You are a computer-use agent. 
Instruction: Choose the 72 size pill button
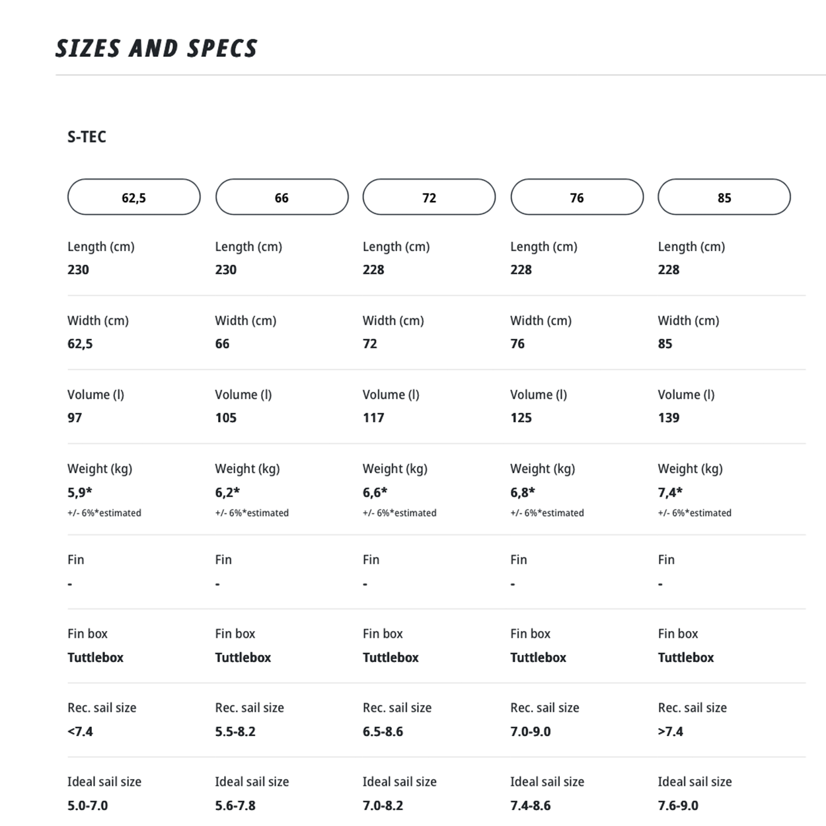[x=429, y=197]
